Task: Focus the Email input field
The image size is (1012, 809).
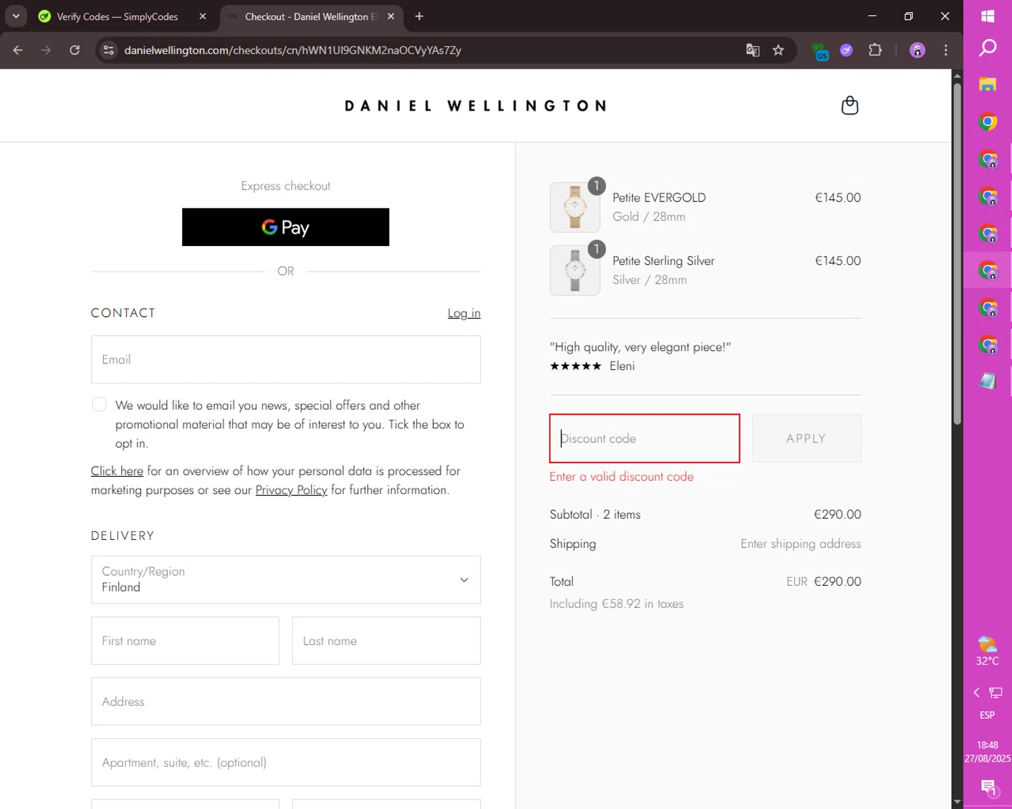Action: (285, 359)
